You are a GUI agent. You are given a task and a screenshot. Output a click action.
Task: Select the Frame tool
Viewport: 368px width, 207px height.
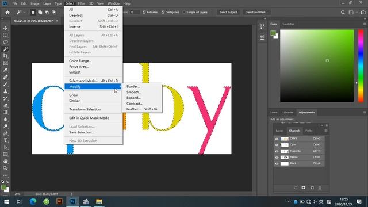5,63
